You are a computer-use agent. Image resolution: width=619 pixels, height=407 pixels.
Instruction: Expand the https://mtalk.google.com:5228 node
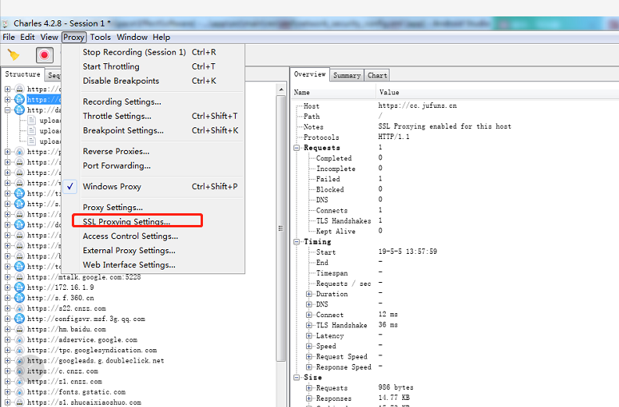8,277
